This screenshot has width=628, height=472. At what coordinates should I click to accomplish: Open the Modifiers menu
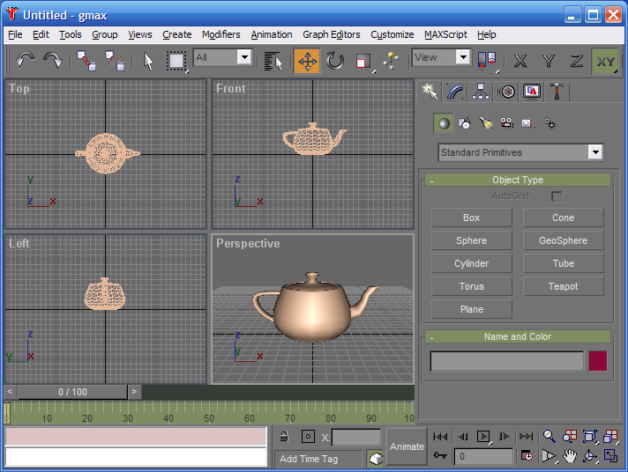[221, 34]
